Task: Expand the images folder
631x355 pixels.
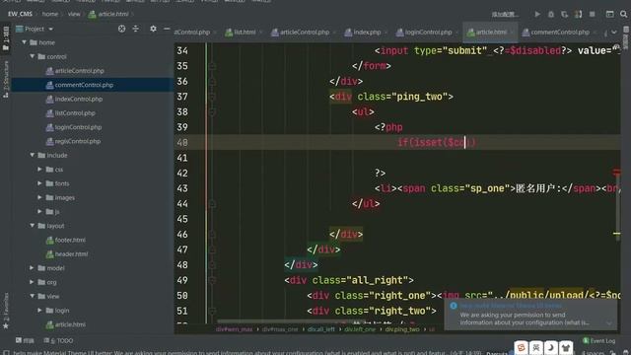Action: coord(39,197)
